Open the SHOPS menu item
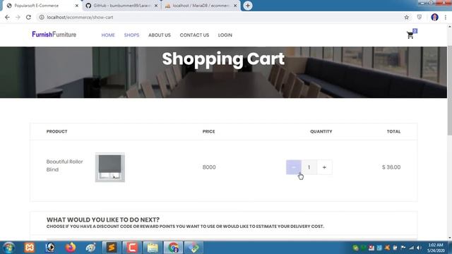452x254 pixels. pos(131,35)
